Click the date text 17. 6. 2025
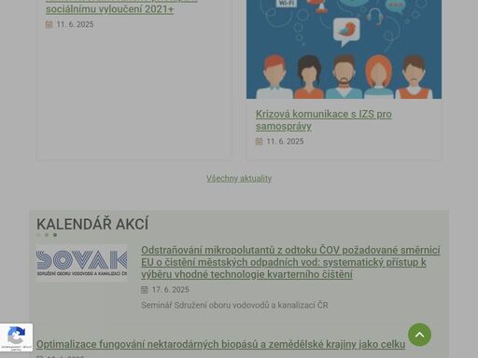Viewport: 478px width, 358px height. pyautogui.click(x=171, y=290)
